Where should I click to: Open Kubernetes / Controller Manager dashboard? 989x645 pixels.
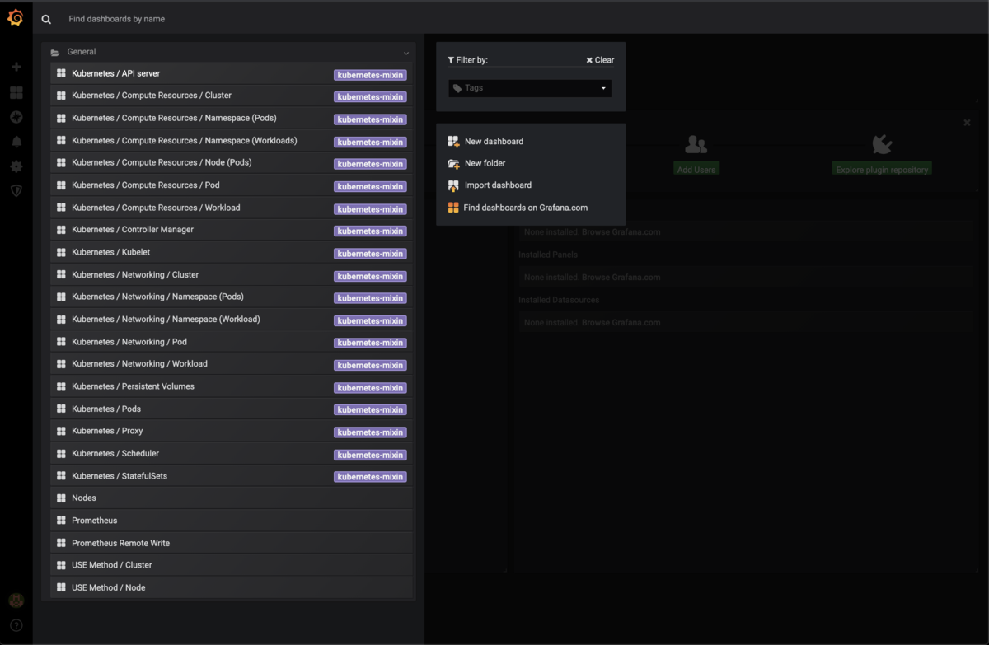tap(232, 230)
